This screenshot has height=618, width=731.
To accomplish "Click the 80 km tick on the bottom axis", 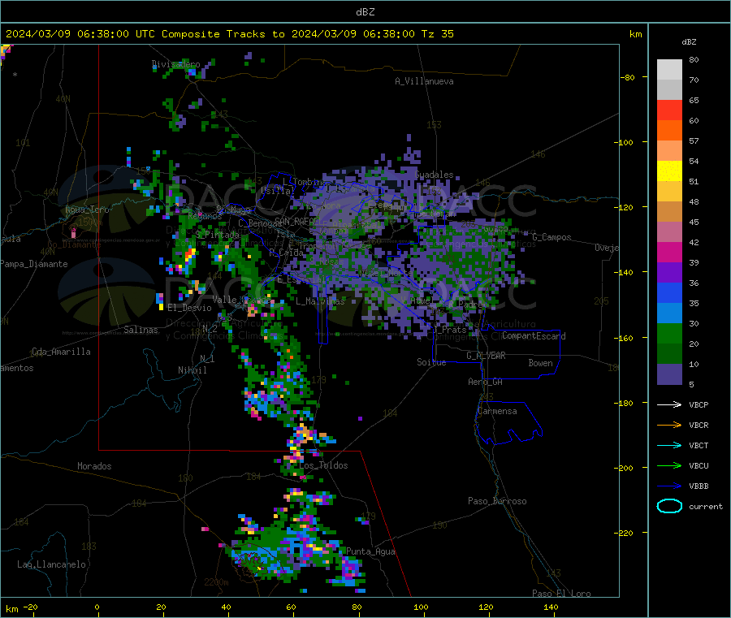I will click(x=357, y=607).
